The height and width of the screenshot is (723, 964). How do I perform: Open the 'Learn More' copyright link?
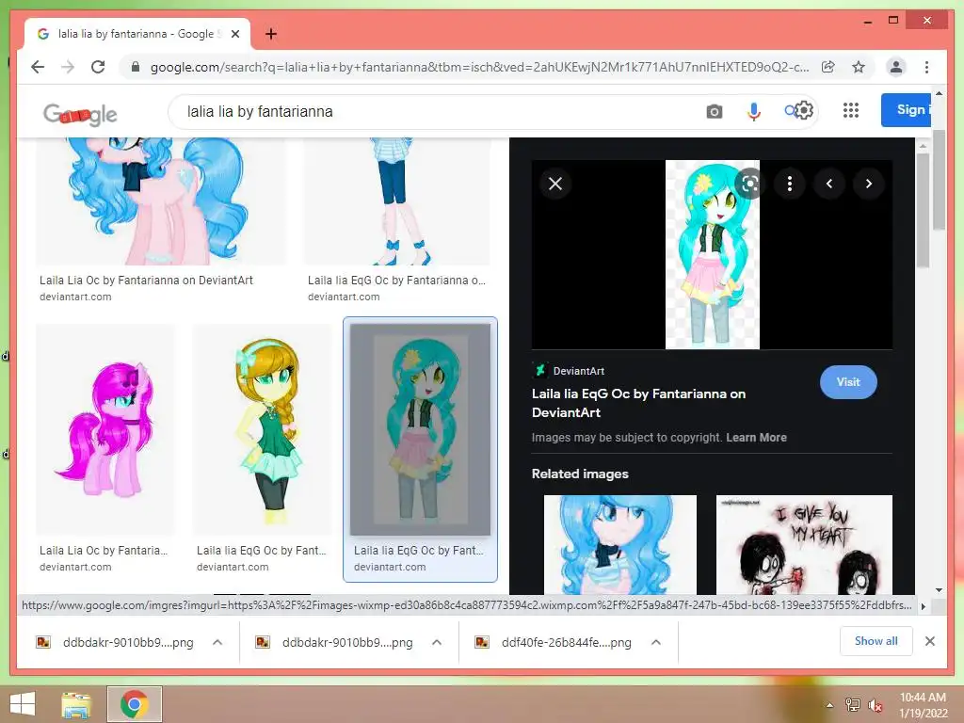[x=756, y=437]
